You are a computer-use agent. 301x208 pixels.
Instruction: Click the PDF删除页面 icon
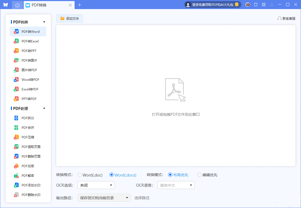(16, 157)
